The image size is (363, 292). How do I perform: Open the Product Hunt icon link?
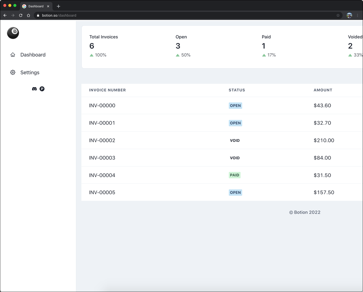click(42, 89)
